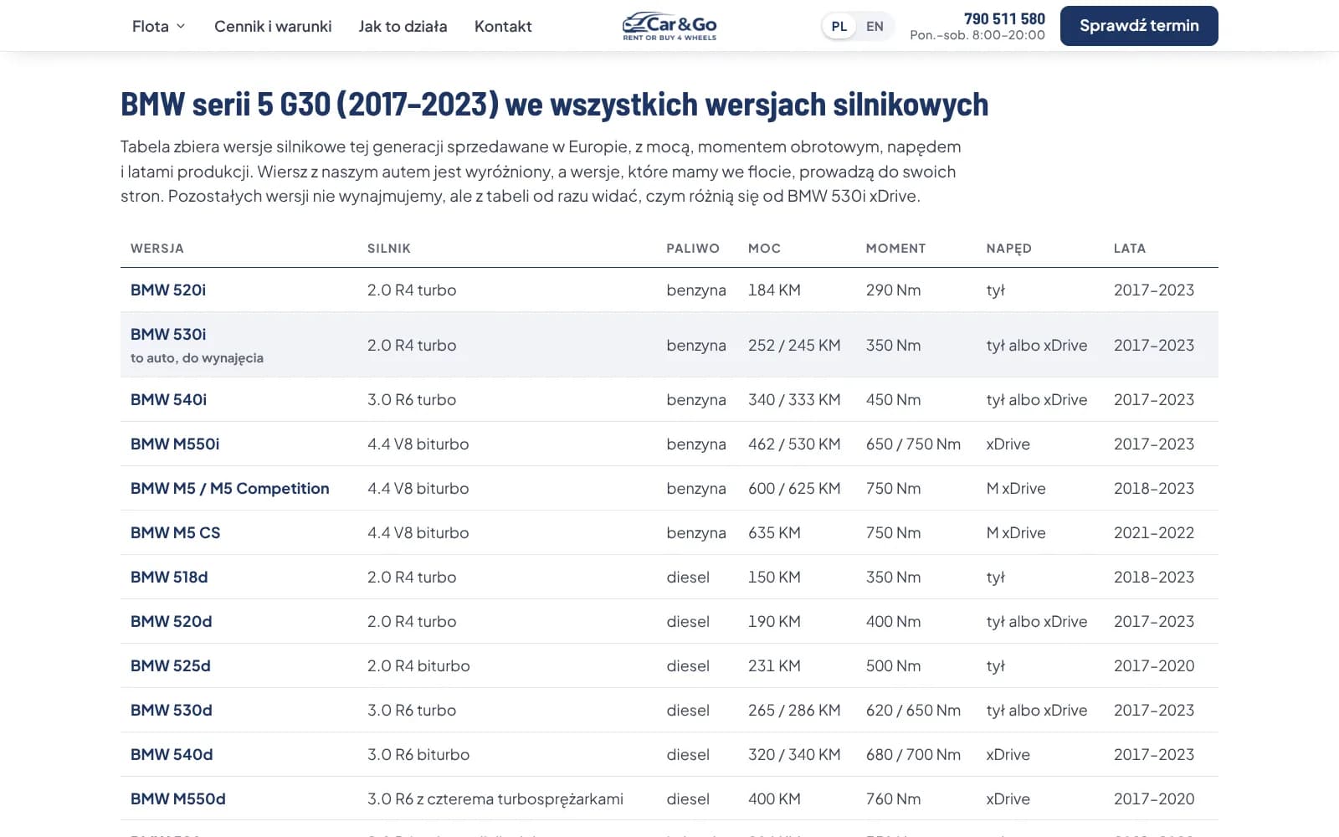This screenshot has height=837, width=1339.
Task: Call phone number 790 511 580
Action: coord(1004,18)
